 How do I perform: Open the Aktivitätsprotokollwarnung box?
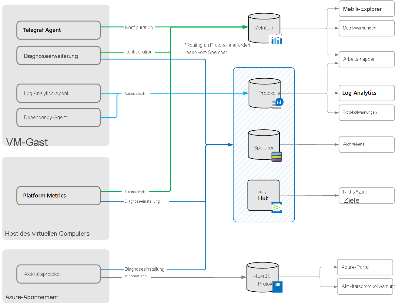coord(365,286)
